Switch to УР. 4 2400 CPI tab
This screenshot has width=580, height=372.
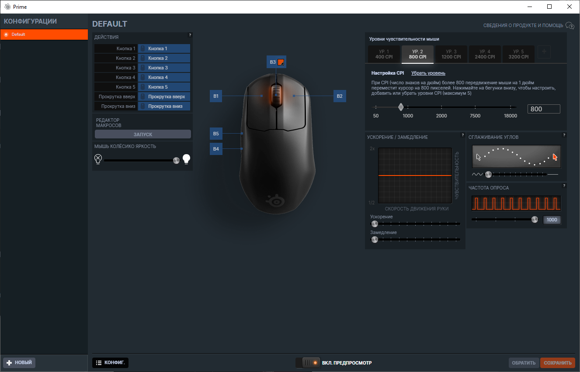485,54
